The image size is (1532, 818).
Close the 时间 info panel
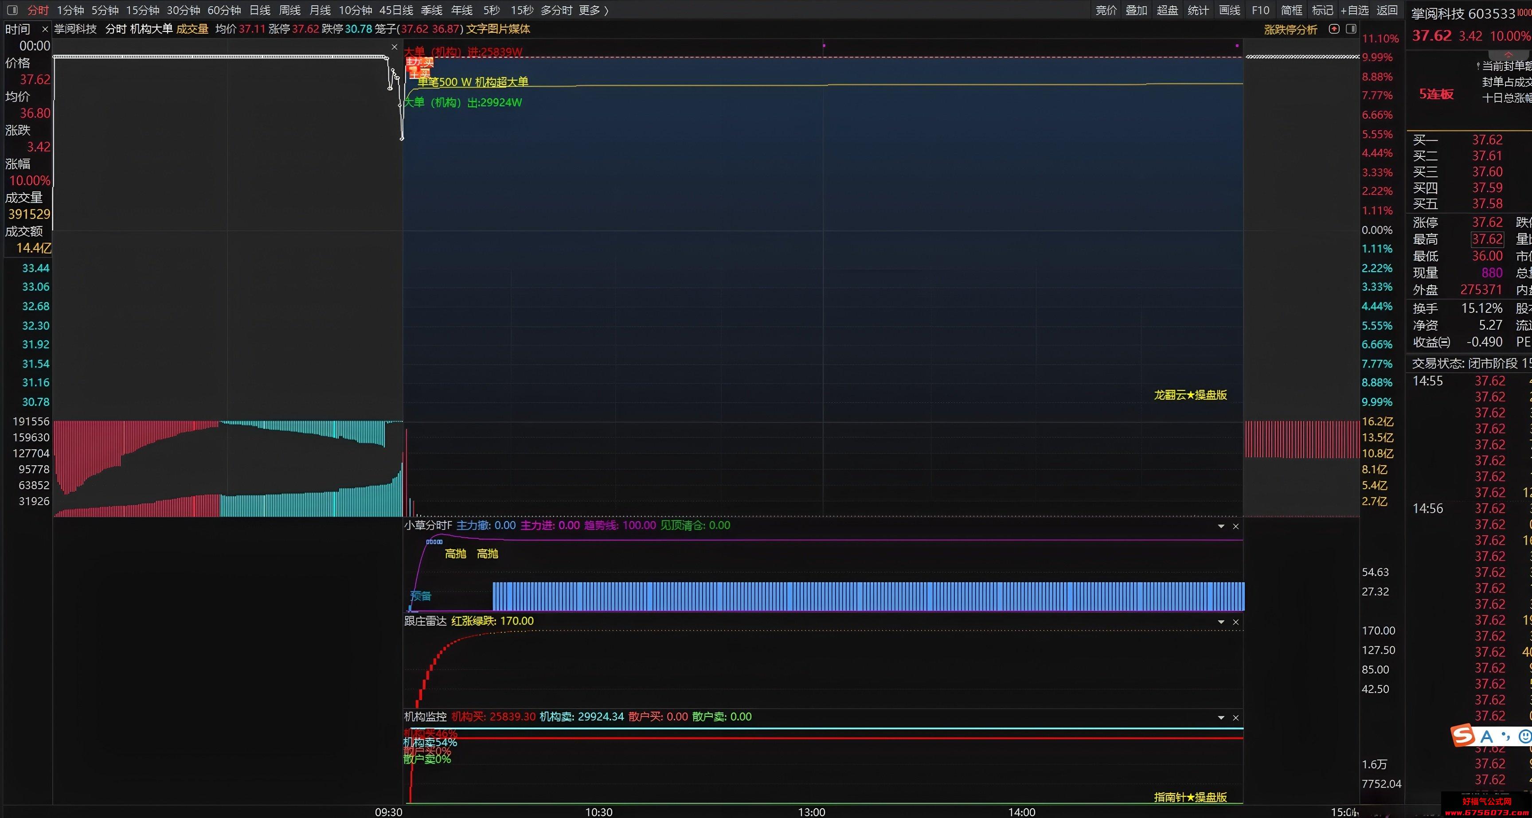point(45,29)
